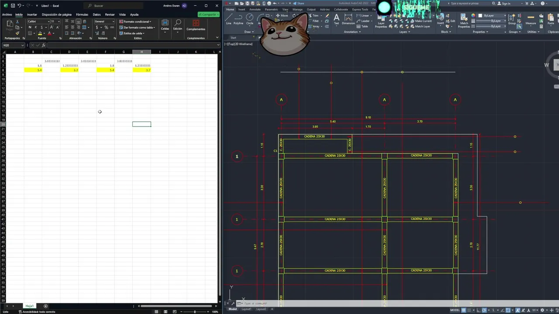The height and width of the screenshot is (314, 559).
Task: Click the percent style button in Número
Action: [x=106, y=27]
